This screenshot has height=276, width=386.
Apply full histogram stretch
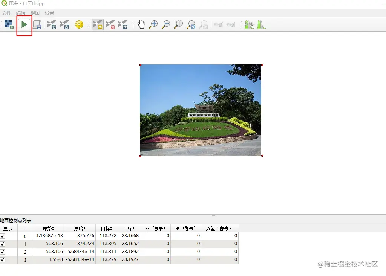(249, 24)
